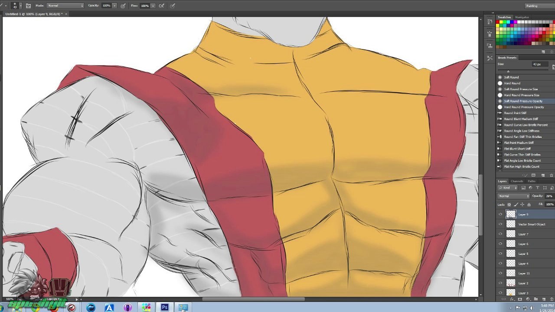555x312 pixels.
Task: Open the brush Mode dropdown
Action: click(65, 6)
